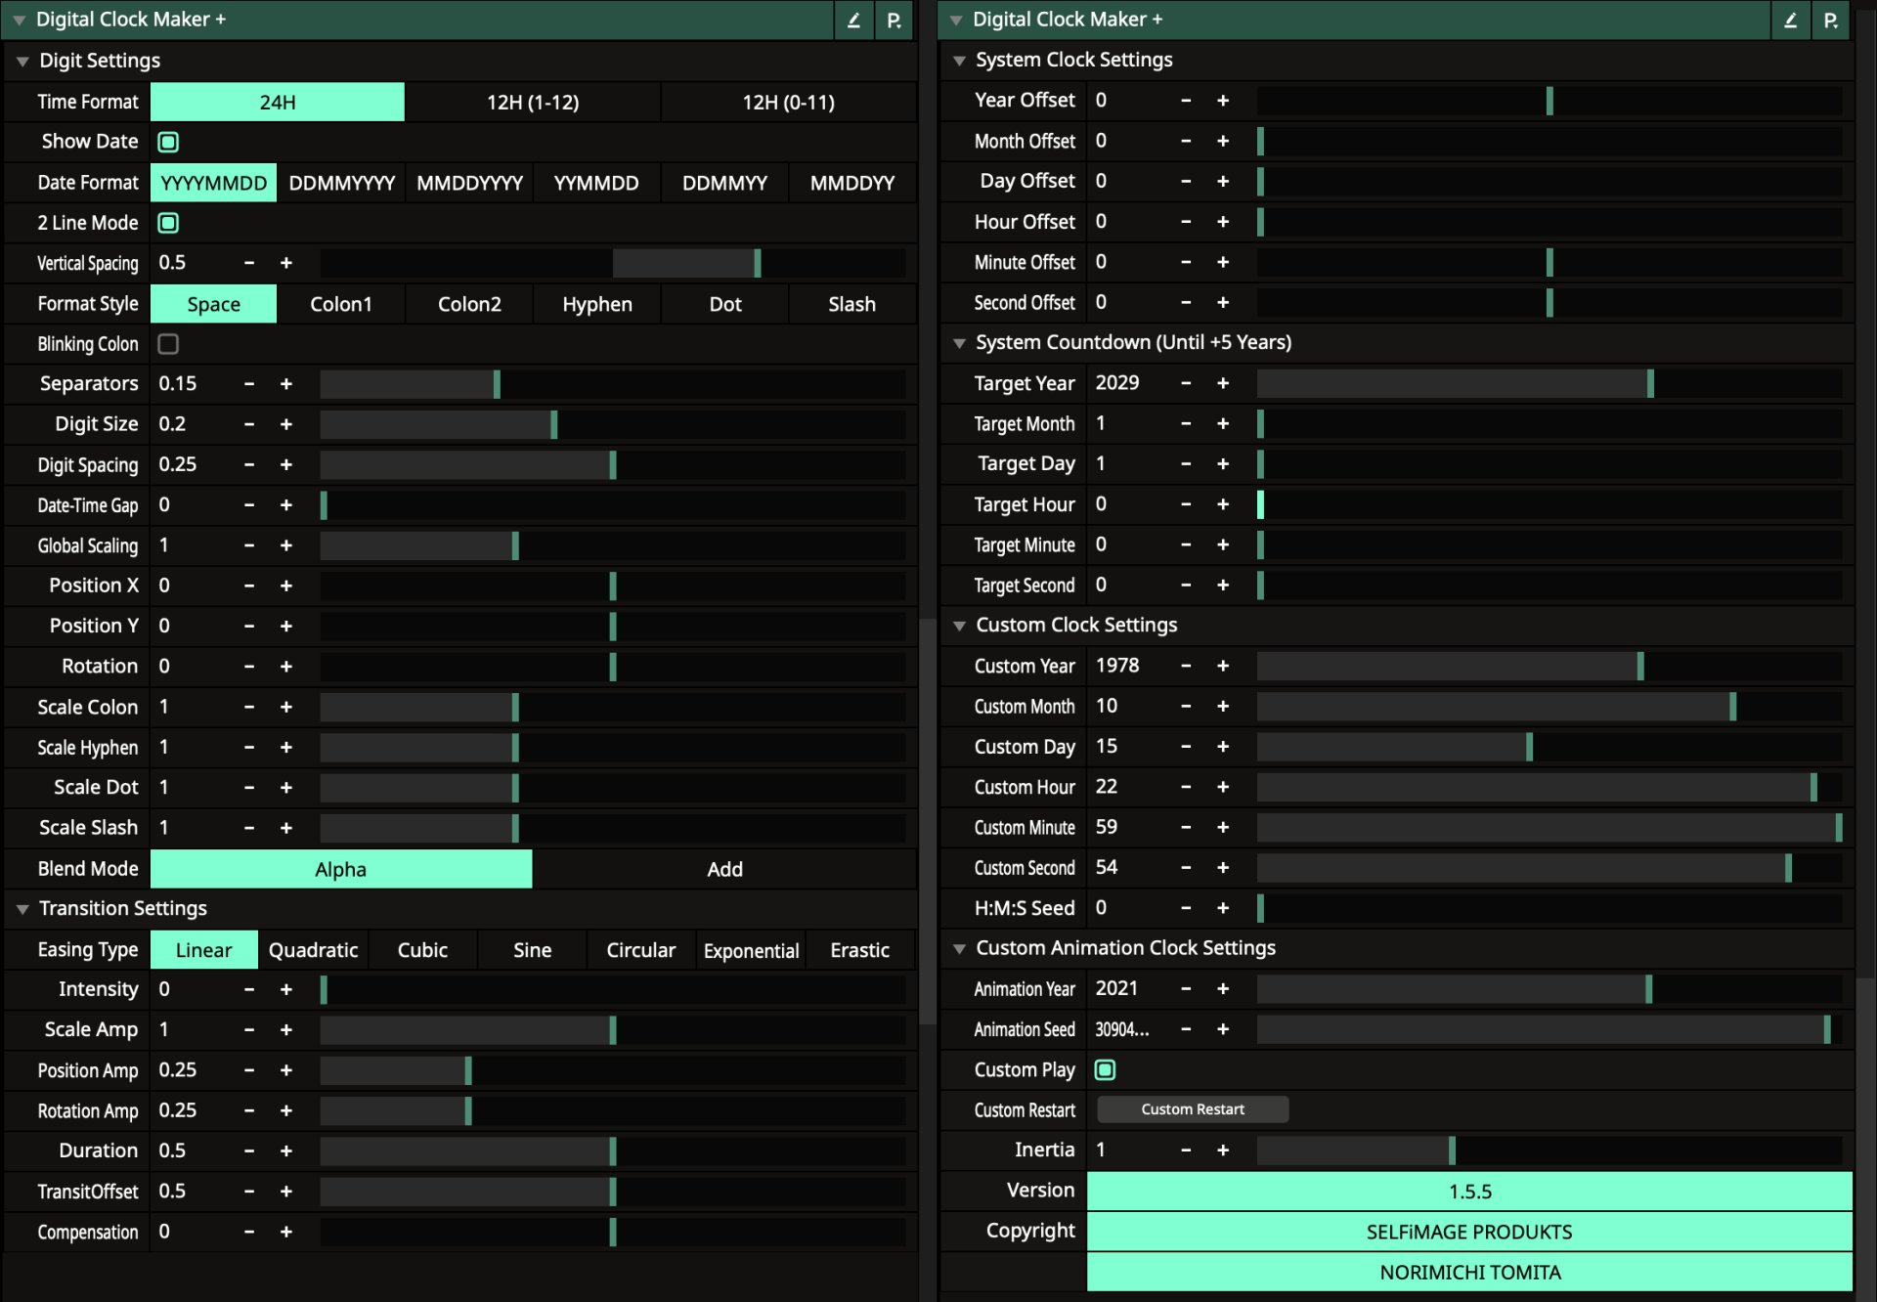The width and height of the screenshot is (1877, 1302).
Task: Decrease Vertical Spacing with minus button
Action: pyautogui.click(x=249, y=263)
